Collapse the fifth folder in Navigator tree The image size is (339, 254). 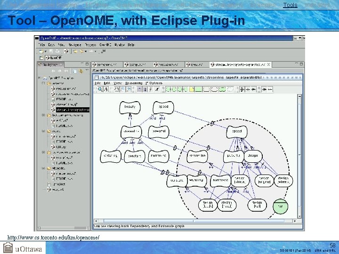click(43, 168)
